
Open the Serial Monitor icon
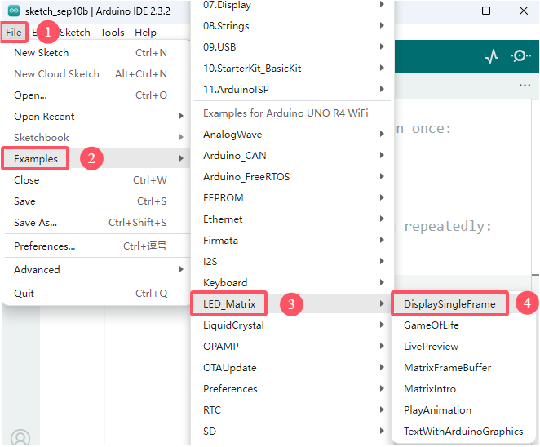[x=520, y=55]
